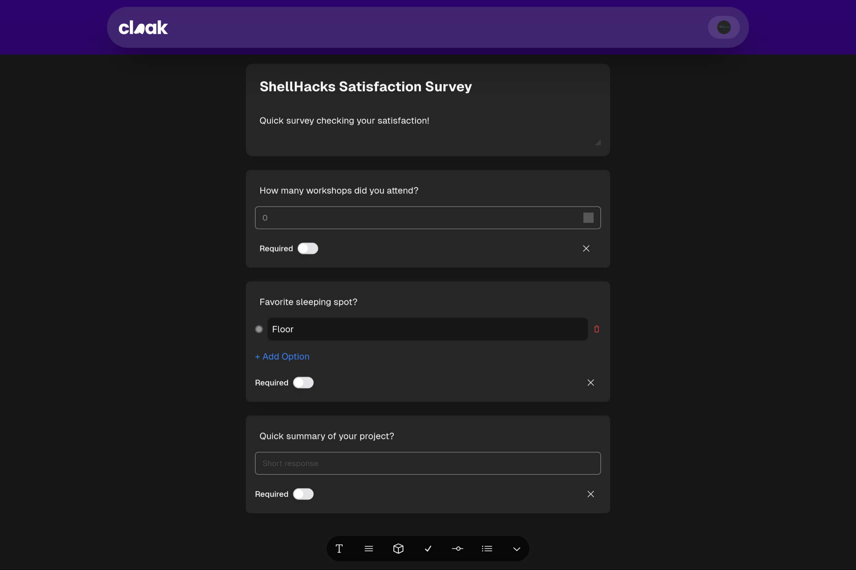Add a short text question (T icon)
This screenshot has width=856, height=570.
tap(339, 548)
